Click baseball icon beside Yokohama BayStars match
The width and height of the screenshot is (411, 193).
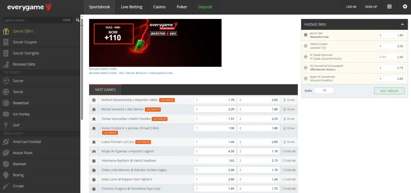point(94,161)
